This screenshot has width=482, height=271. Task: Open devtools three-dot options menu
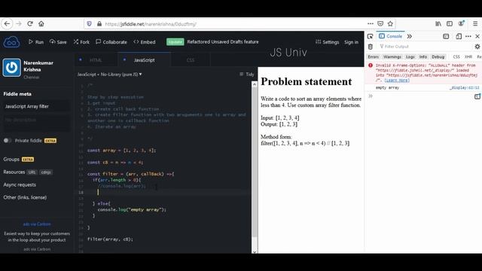[468, 36]
